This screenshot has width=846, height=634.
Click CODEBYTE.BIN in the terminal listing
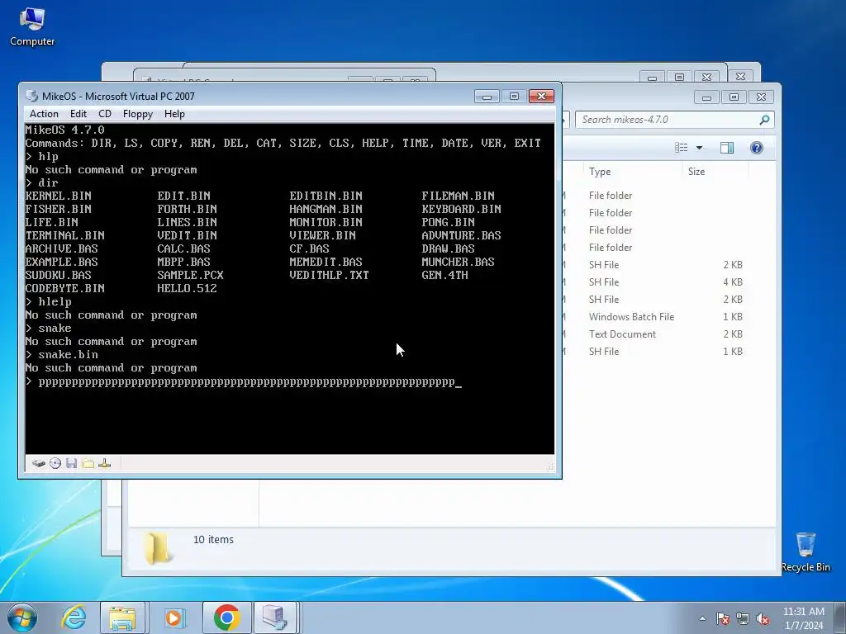click(64, 288)
